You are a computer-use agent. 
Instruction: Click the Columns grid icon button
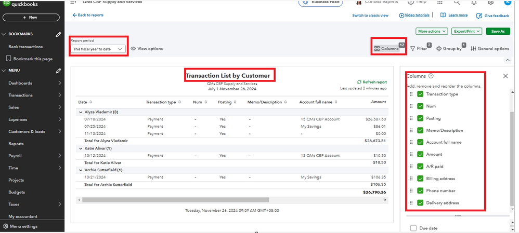[x=377, y=49]
